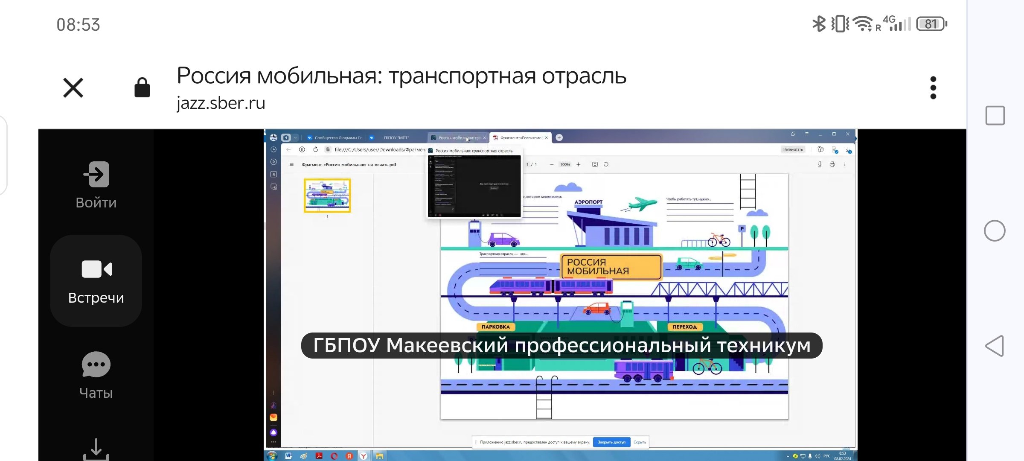Open the video play icon in browser sidebar
The height and width of the screenshot is (461, 1024).
click(x=273, y=162)
